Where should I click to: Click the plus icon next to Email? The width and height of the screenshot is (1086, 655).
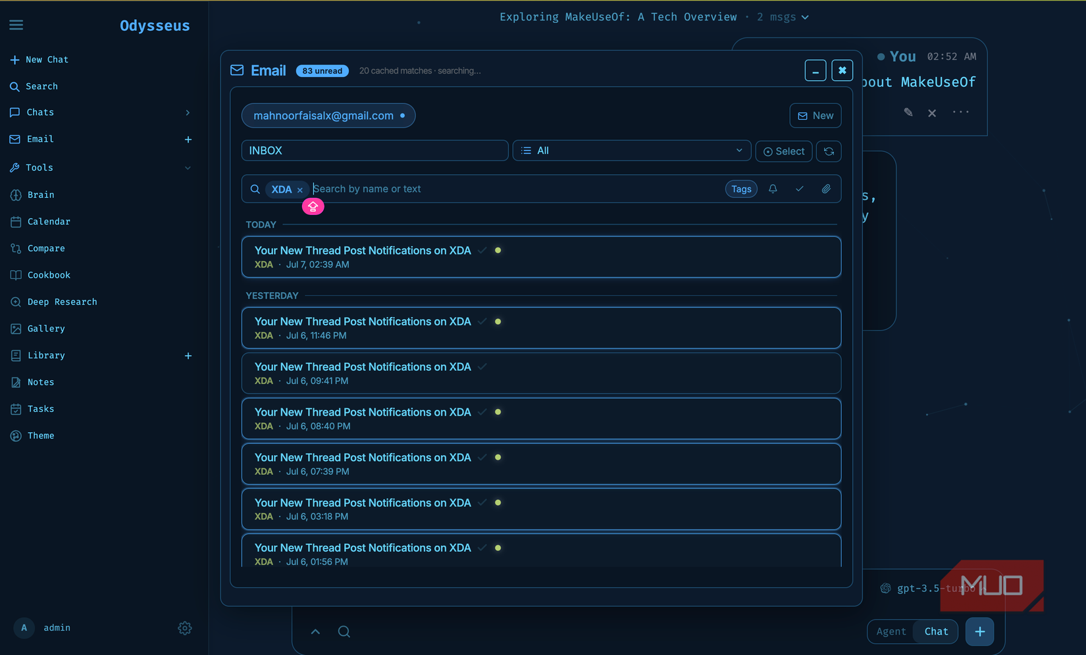[188, 139]
